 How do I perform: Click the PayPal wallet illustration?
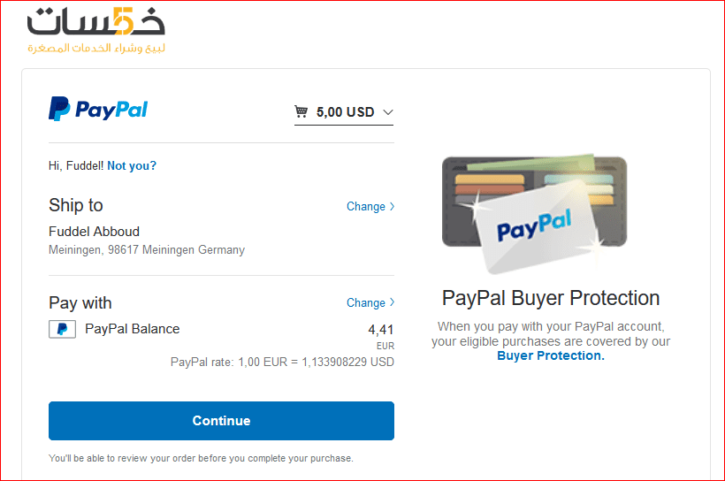tap(535, 214)
